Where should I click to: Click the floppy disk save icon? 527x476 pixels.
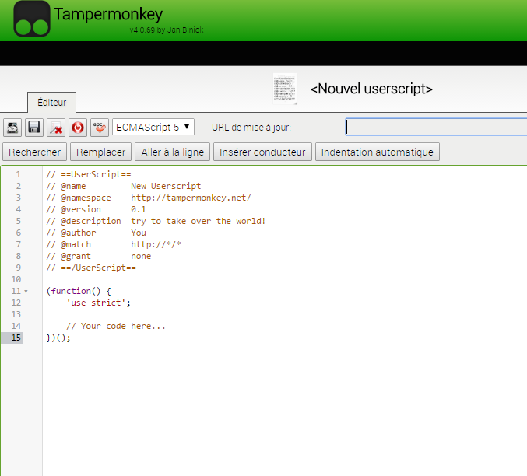[34, 127]
